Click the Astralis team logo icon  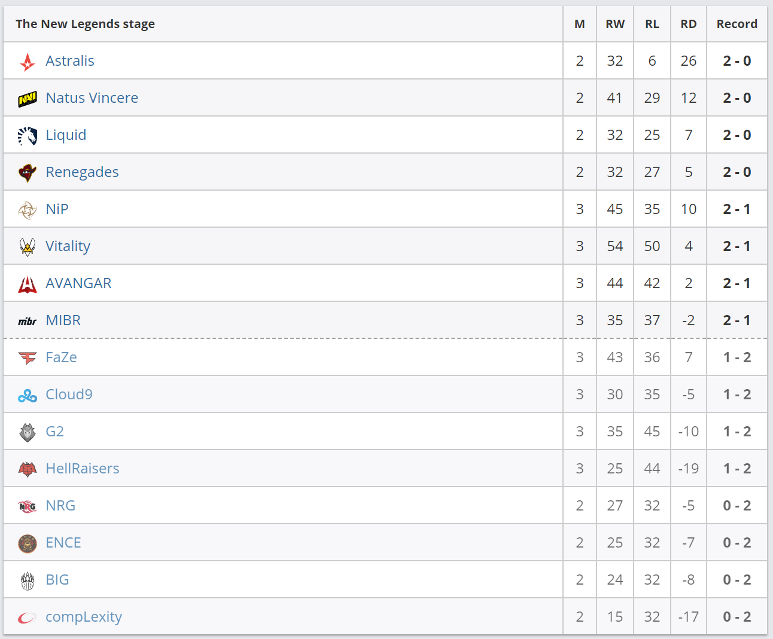coord(28,62)
